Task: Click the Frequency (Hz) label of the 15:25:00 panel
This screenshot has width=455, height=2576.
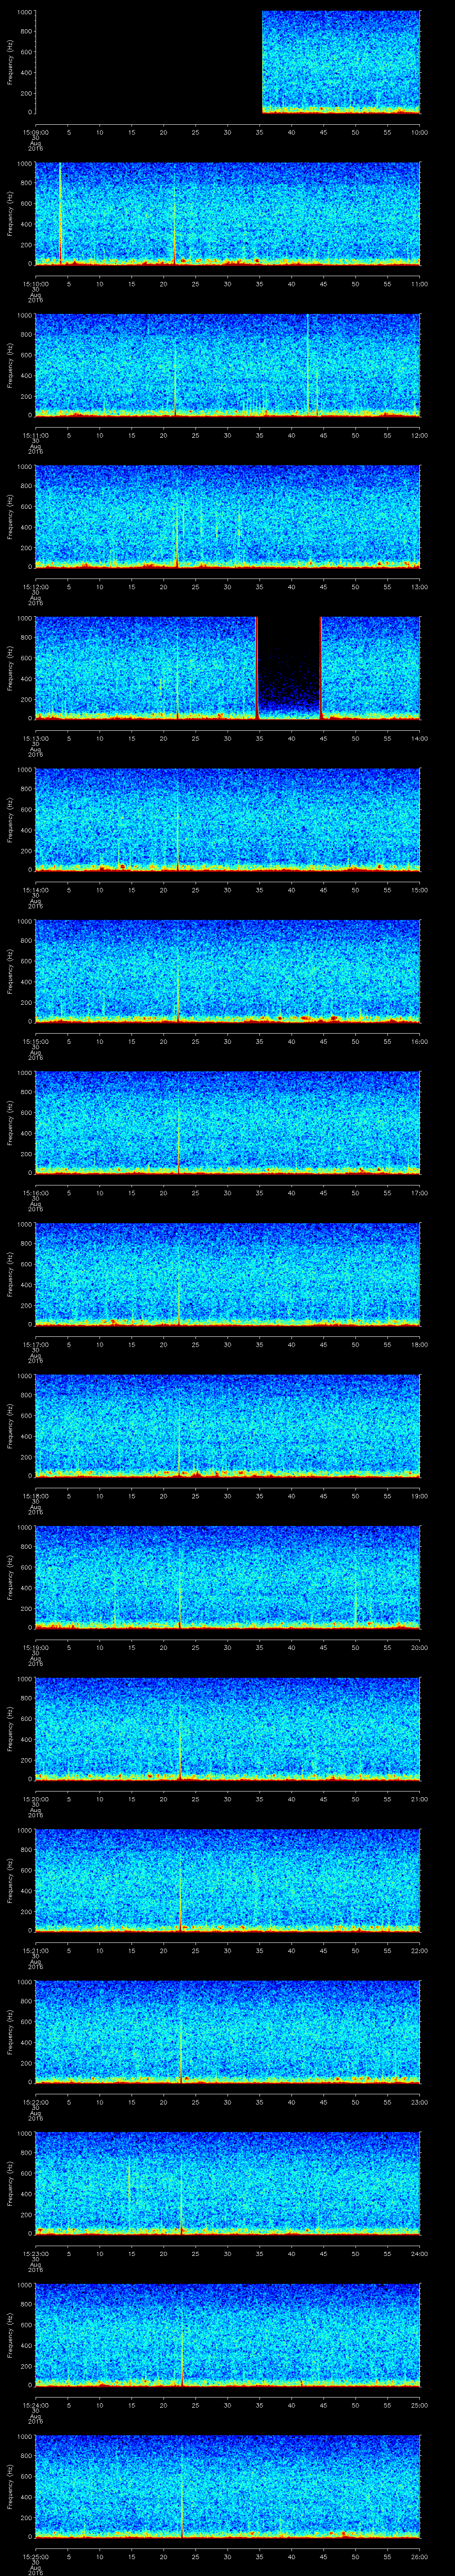Action: (x=10, y=2486)
